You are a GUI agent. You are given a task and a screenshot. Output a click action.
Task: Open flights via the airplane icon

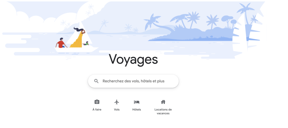coord(117,102)
